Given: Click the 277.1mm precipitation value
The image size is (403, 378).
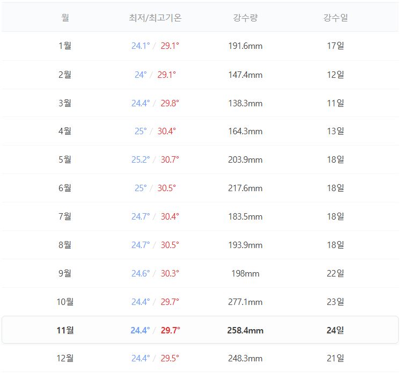Looking at the screenshot, I should (245, 302).
